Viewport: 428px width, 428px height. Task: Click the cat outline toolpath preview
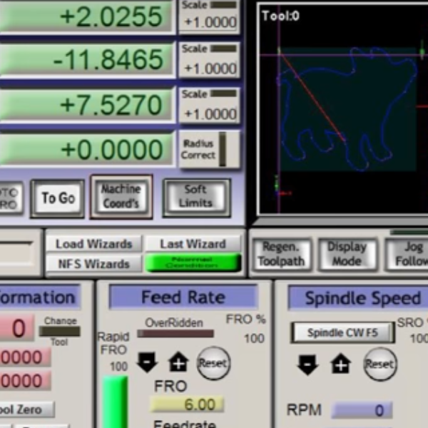click(x=347, y=109)
